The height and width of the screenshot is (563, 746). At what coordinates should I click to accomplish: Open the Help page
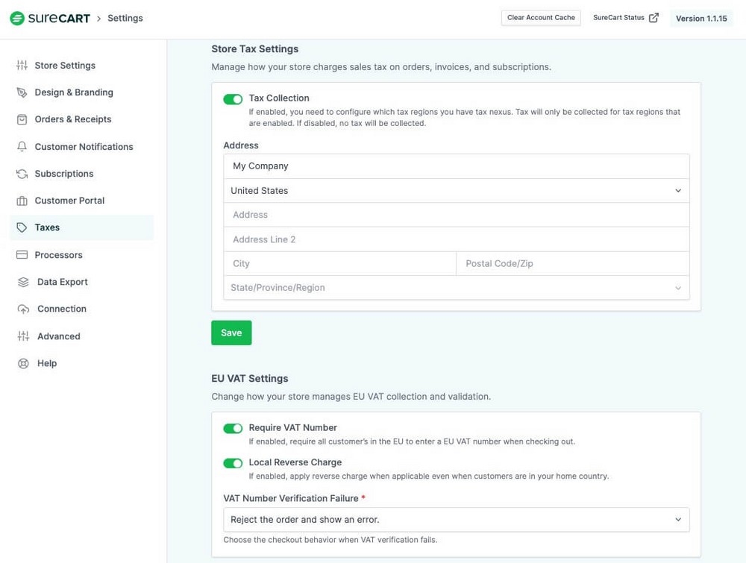tap(81, 363)
